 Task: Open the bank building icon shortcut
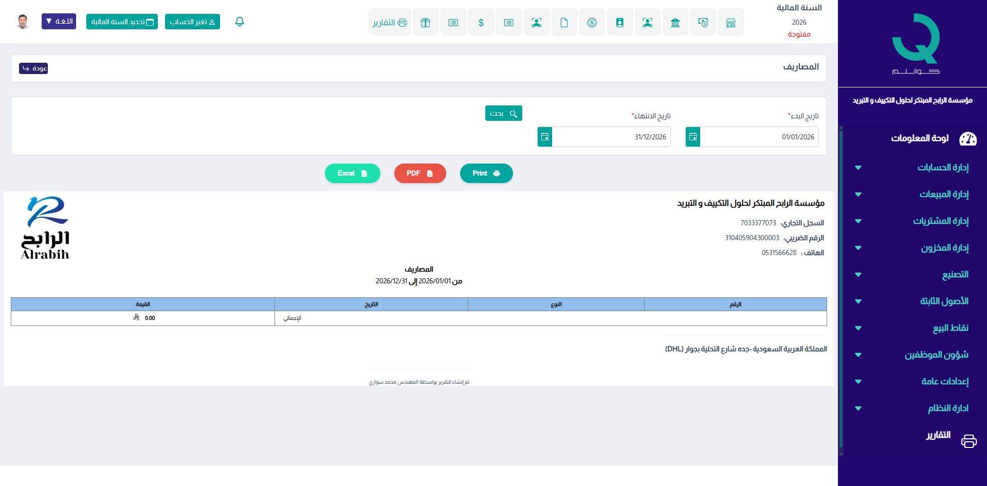pos(675,22)
